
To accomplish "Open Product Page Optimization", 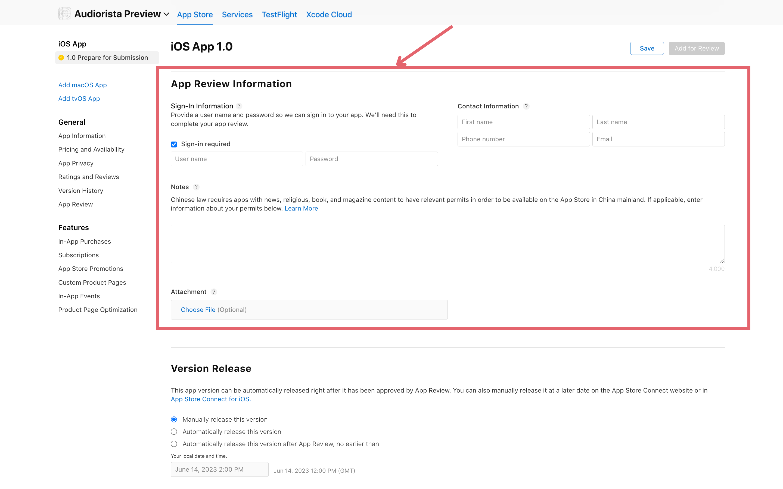I will coord(98,310).
